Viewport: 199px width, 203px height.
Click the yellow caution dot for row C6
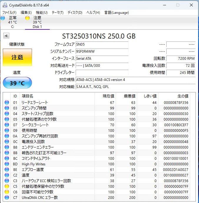[7, 192]
